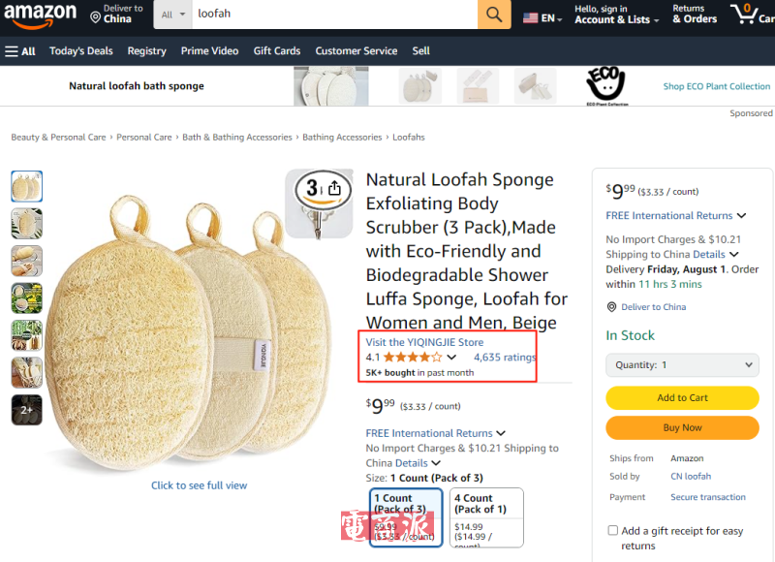Select the 4 Count (Pack of 1) option
The width and height of the screenshot is (775, 562).
click(487, 516)
